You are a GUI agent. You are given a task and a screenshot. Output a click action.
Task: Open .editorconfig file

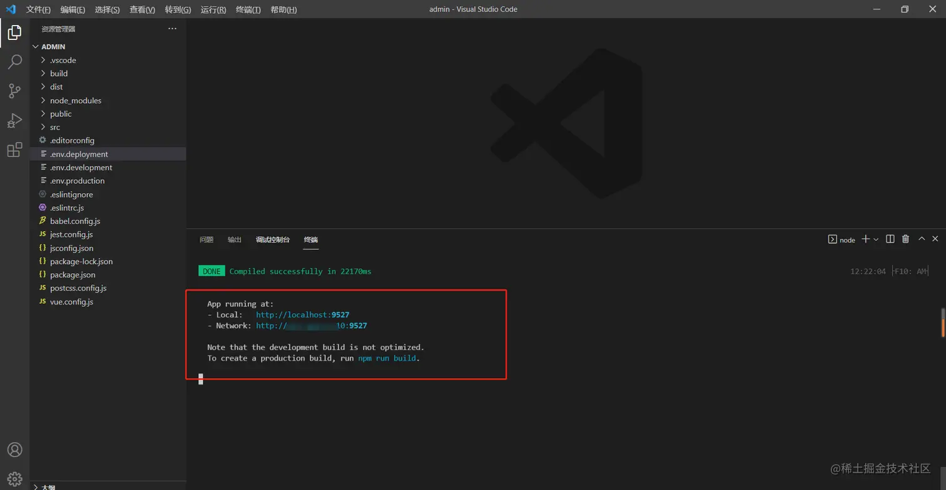click(x=108, y=141)
